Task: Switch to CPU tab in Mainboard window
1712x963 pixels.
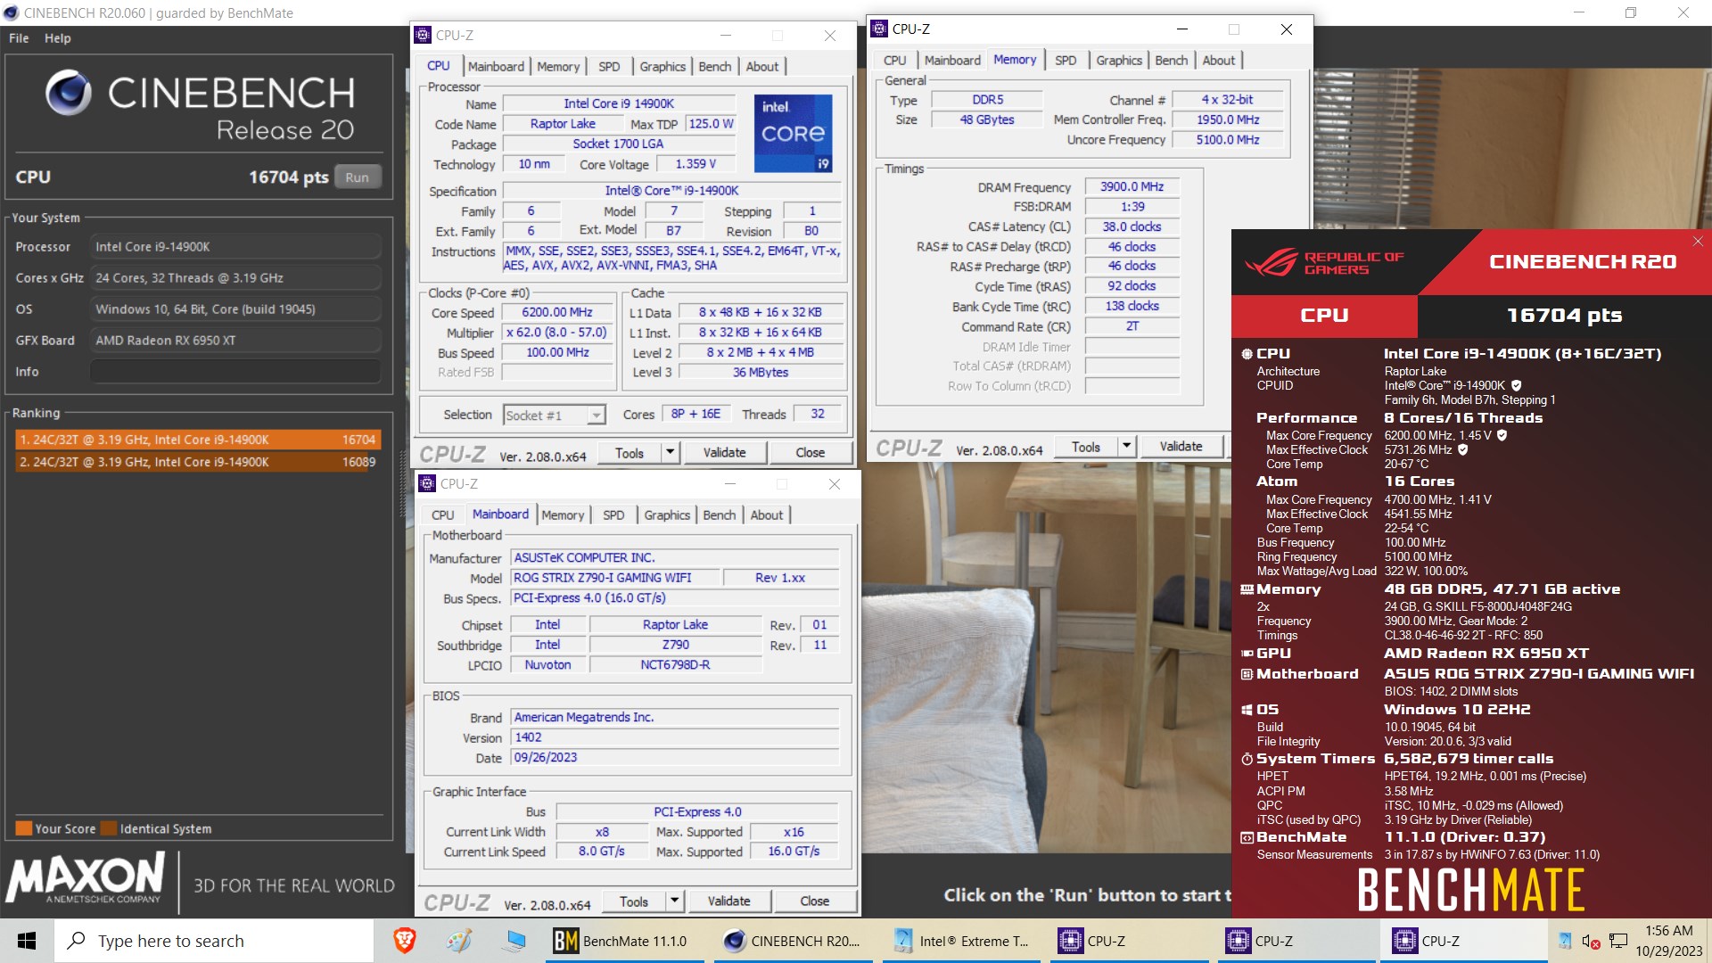Action: pyautogui.click(x=442, y=515)
